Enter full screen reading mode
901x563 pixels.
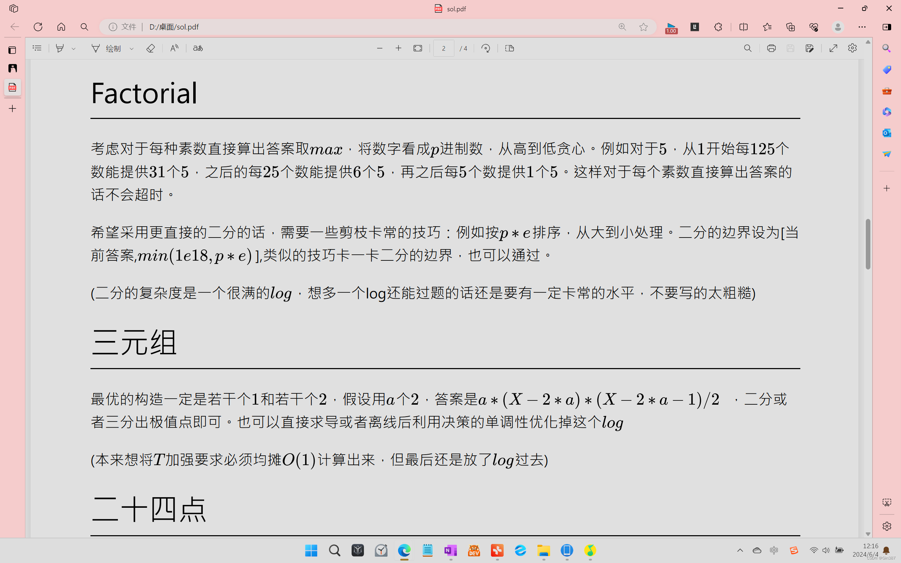pyautogui.click(x=833, y=48)
